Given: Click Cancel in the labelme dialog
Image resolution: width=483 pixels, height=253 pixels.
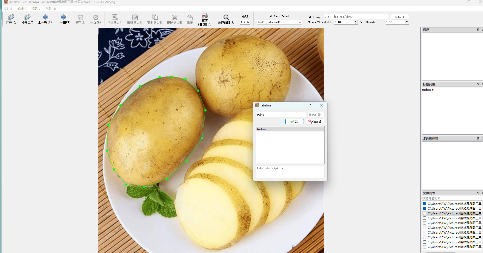Looking at the screenshot, I should [x=315, y=122].
